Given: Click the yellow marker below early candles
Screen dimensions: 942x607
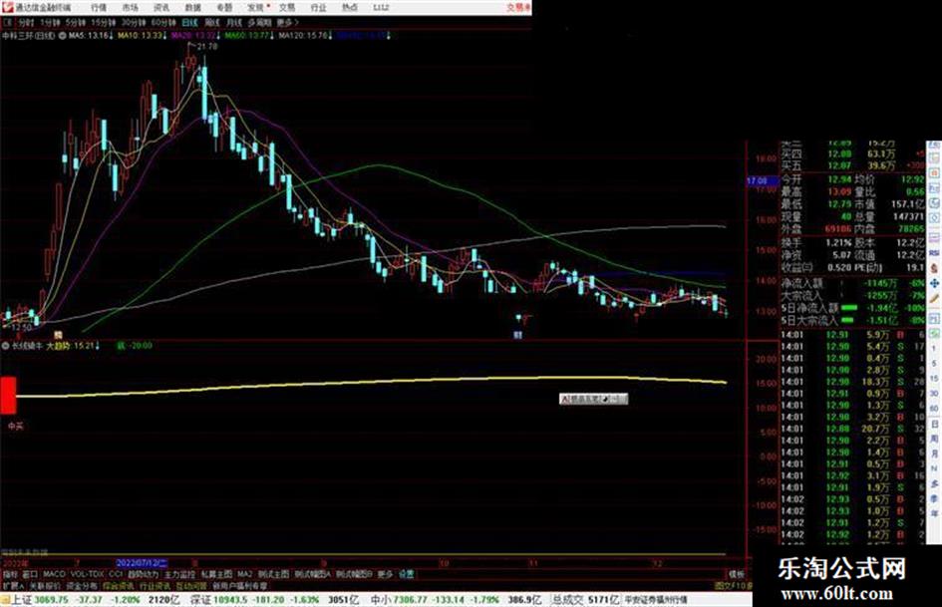Looking at the screenshot, I should coord(58,335).
